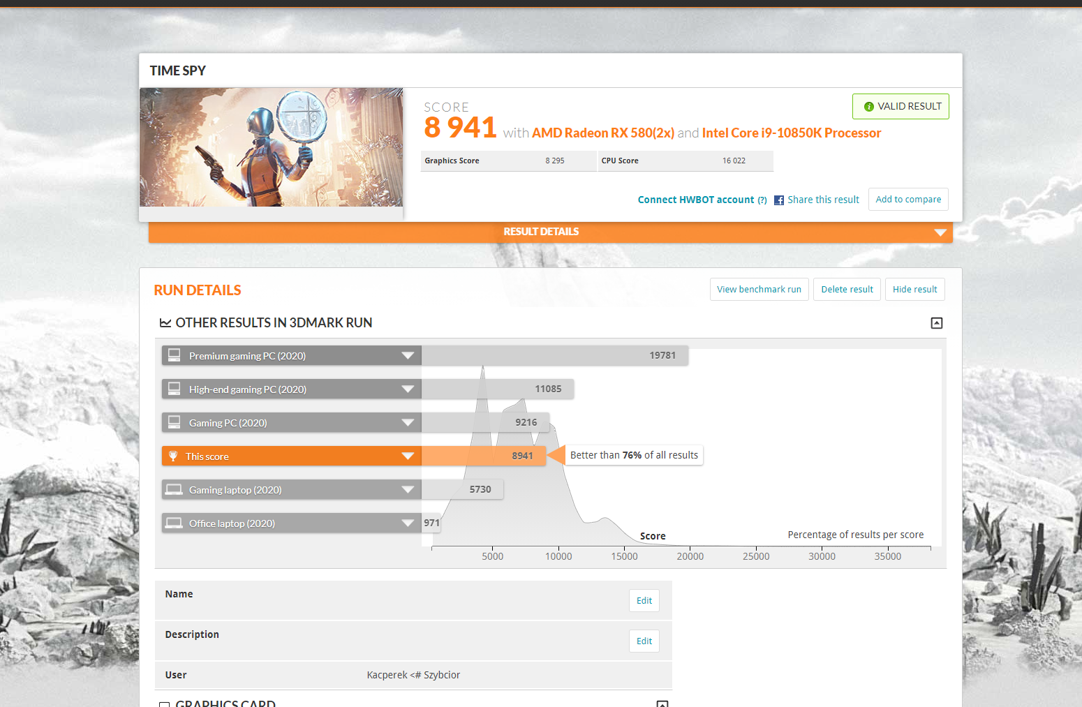Open Connect HWBOT account link
Screen dimensions: 1082x707
[696, 200]
